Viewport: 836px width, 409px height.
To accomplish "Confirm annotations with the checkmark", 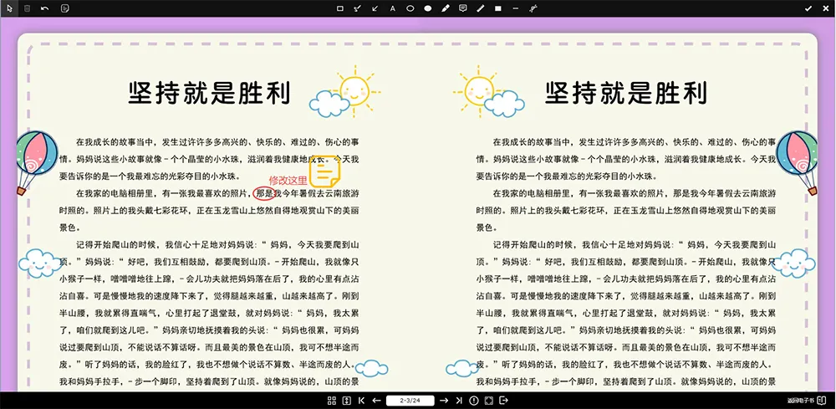I will (x=808, y=8).
